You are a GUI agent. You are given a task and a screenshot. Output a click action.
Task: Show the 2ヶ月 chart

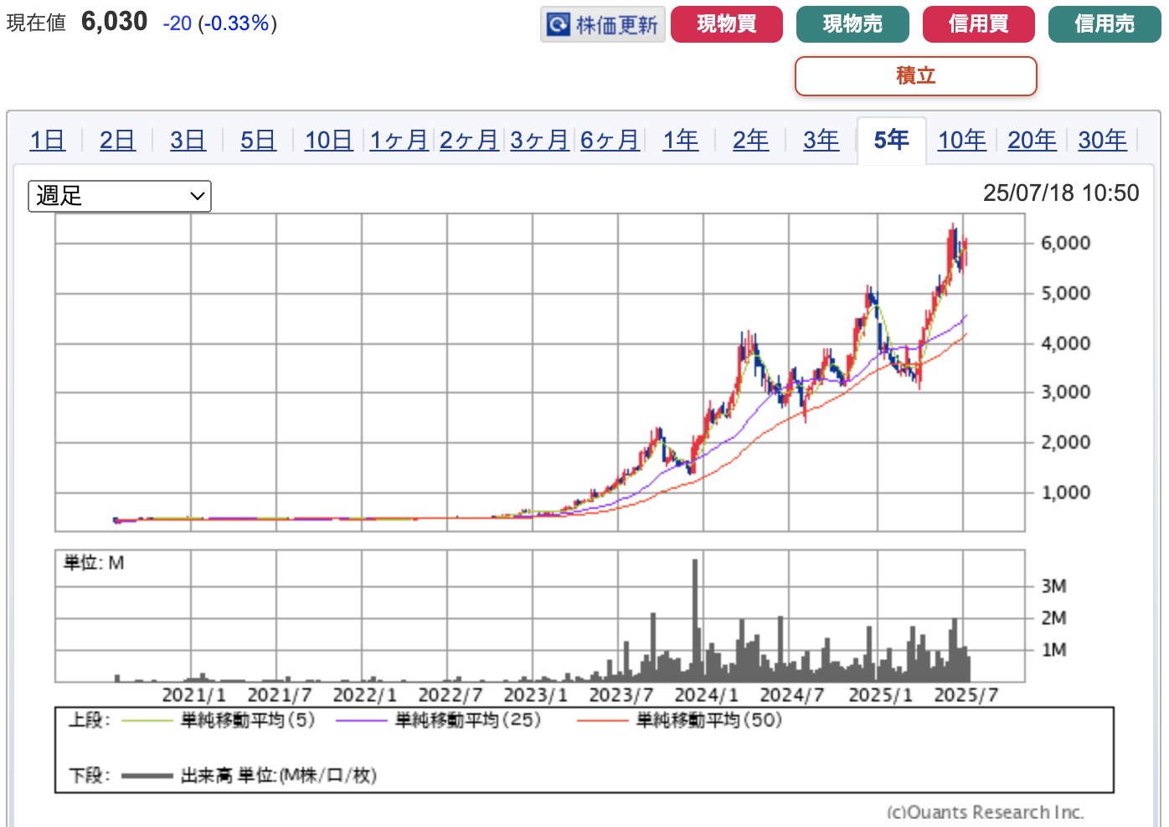click(469, 140)
